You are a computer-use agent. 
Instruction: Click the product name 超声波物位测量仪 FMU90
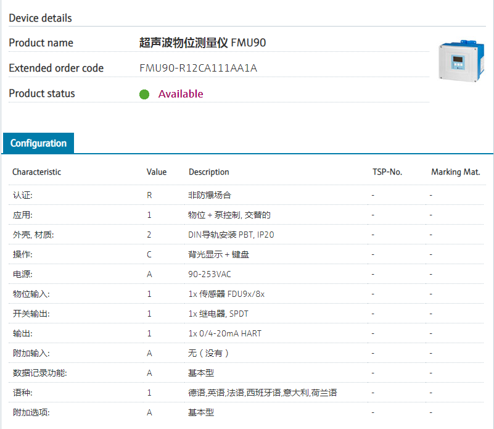pos(203,43)
